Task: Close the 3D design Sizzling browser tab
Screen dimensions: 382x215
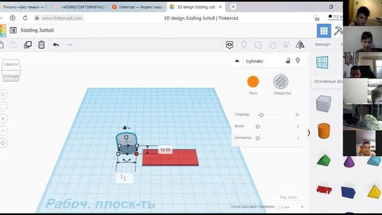Action: 220,7
